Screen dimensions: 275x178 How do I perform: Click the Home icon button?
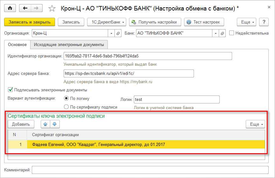(10, 8)
